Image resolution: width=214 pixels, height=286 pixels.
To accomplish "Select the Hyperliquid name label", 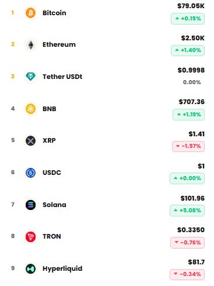I will (x=62, y=268).
